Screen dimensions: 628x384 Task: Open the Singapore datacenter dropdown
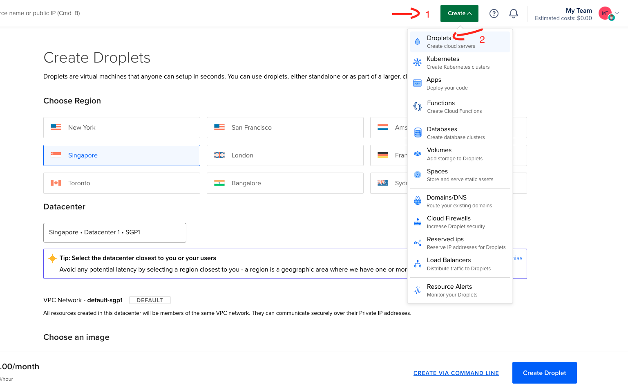pyautogui.click(x=114, y=232)
